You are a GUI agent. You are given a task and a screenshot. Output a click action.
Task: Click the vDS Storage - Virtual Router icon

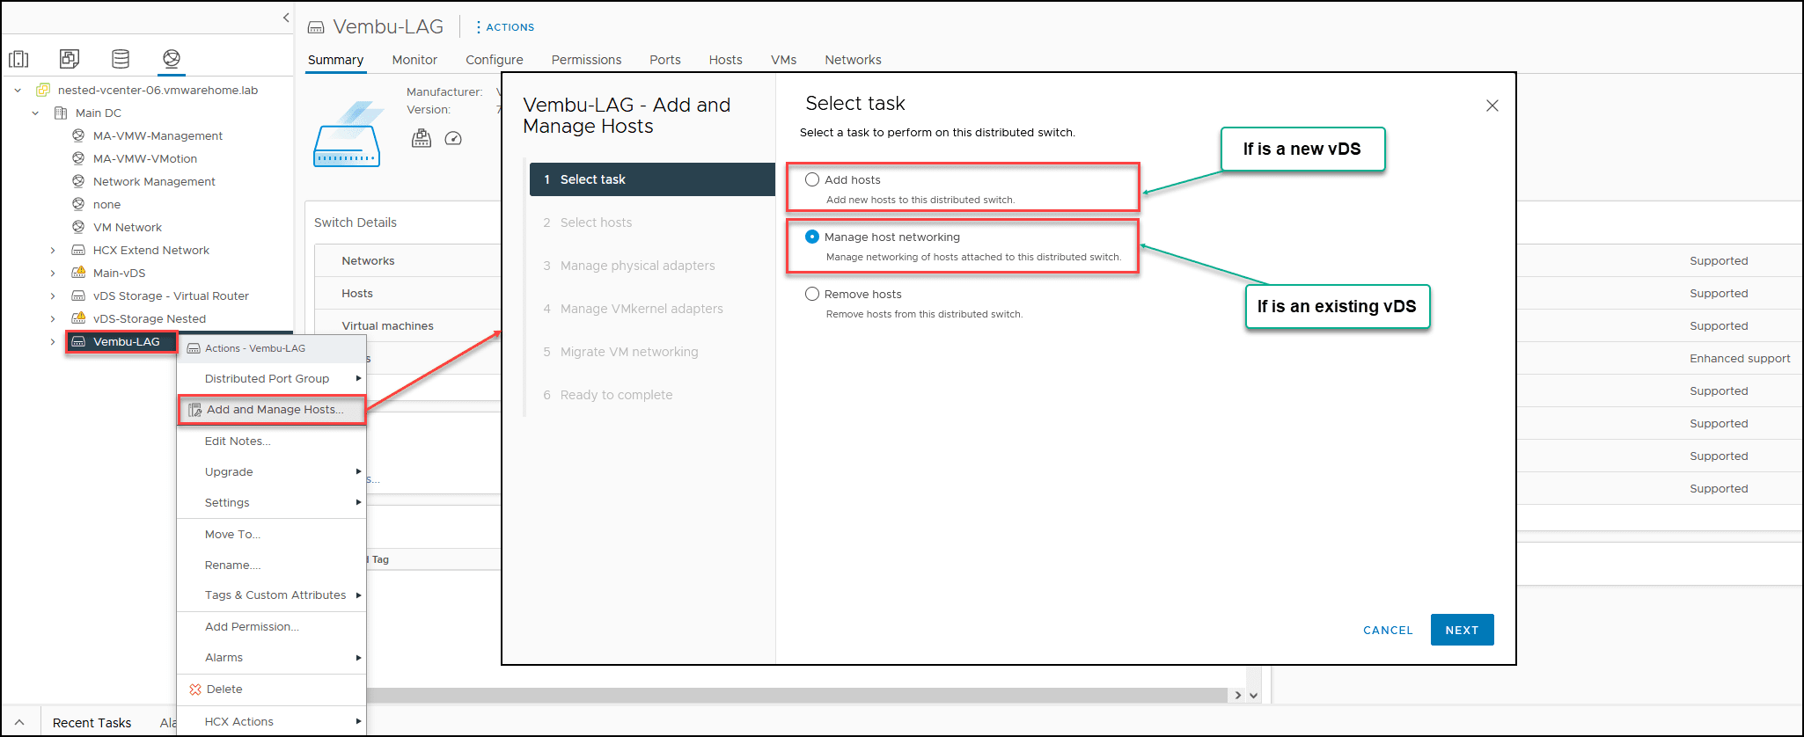[78, 296]
